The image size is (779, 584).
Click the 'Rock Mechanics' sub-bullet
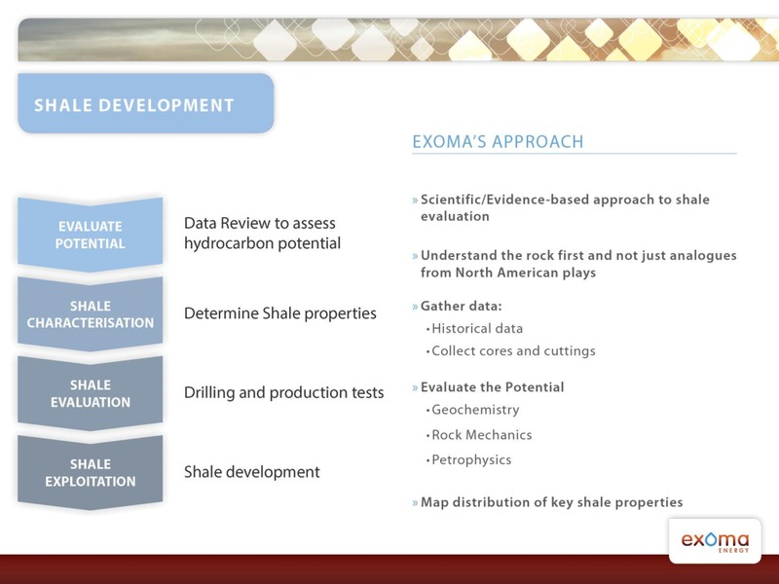click(x=479, y=434)
